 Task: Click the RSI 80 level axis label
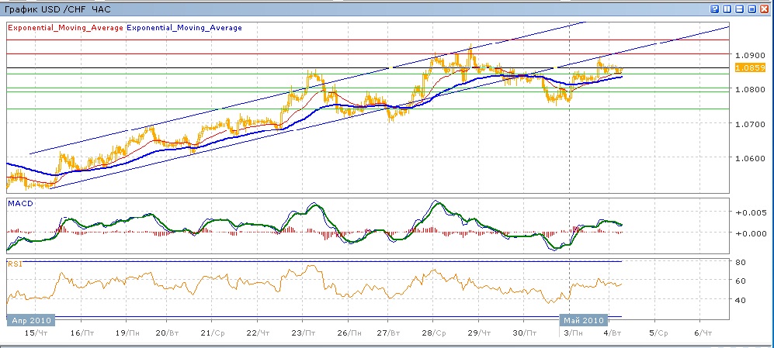tap(741, 263)
